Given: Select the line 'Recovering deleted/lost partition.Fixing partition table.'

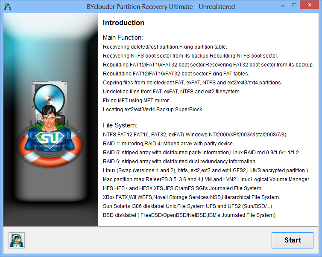Looking at the screenshot, I should coord(165,47).
